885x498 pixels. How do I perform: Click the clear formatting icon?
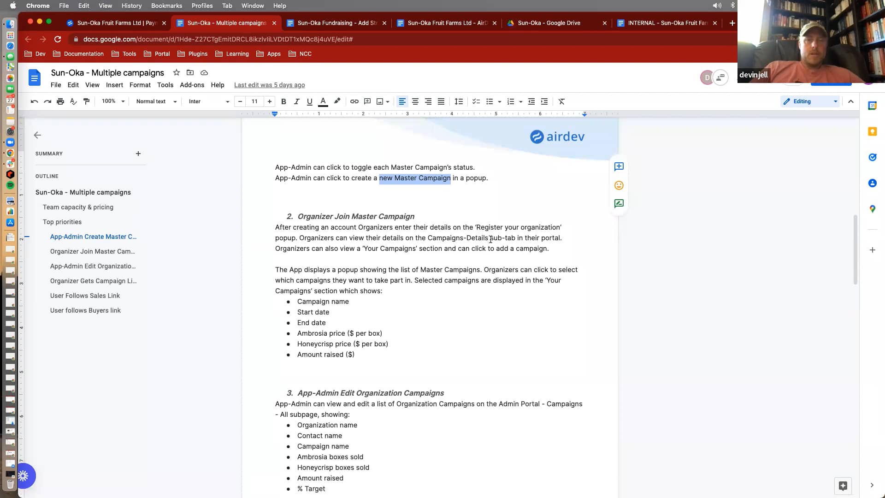click(x=561, y=101)
